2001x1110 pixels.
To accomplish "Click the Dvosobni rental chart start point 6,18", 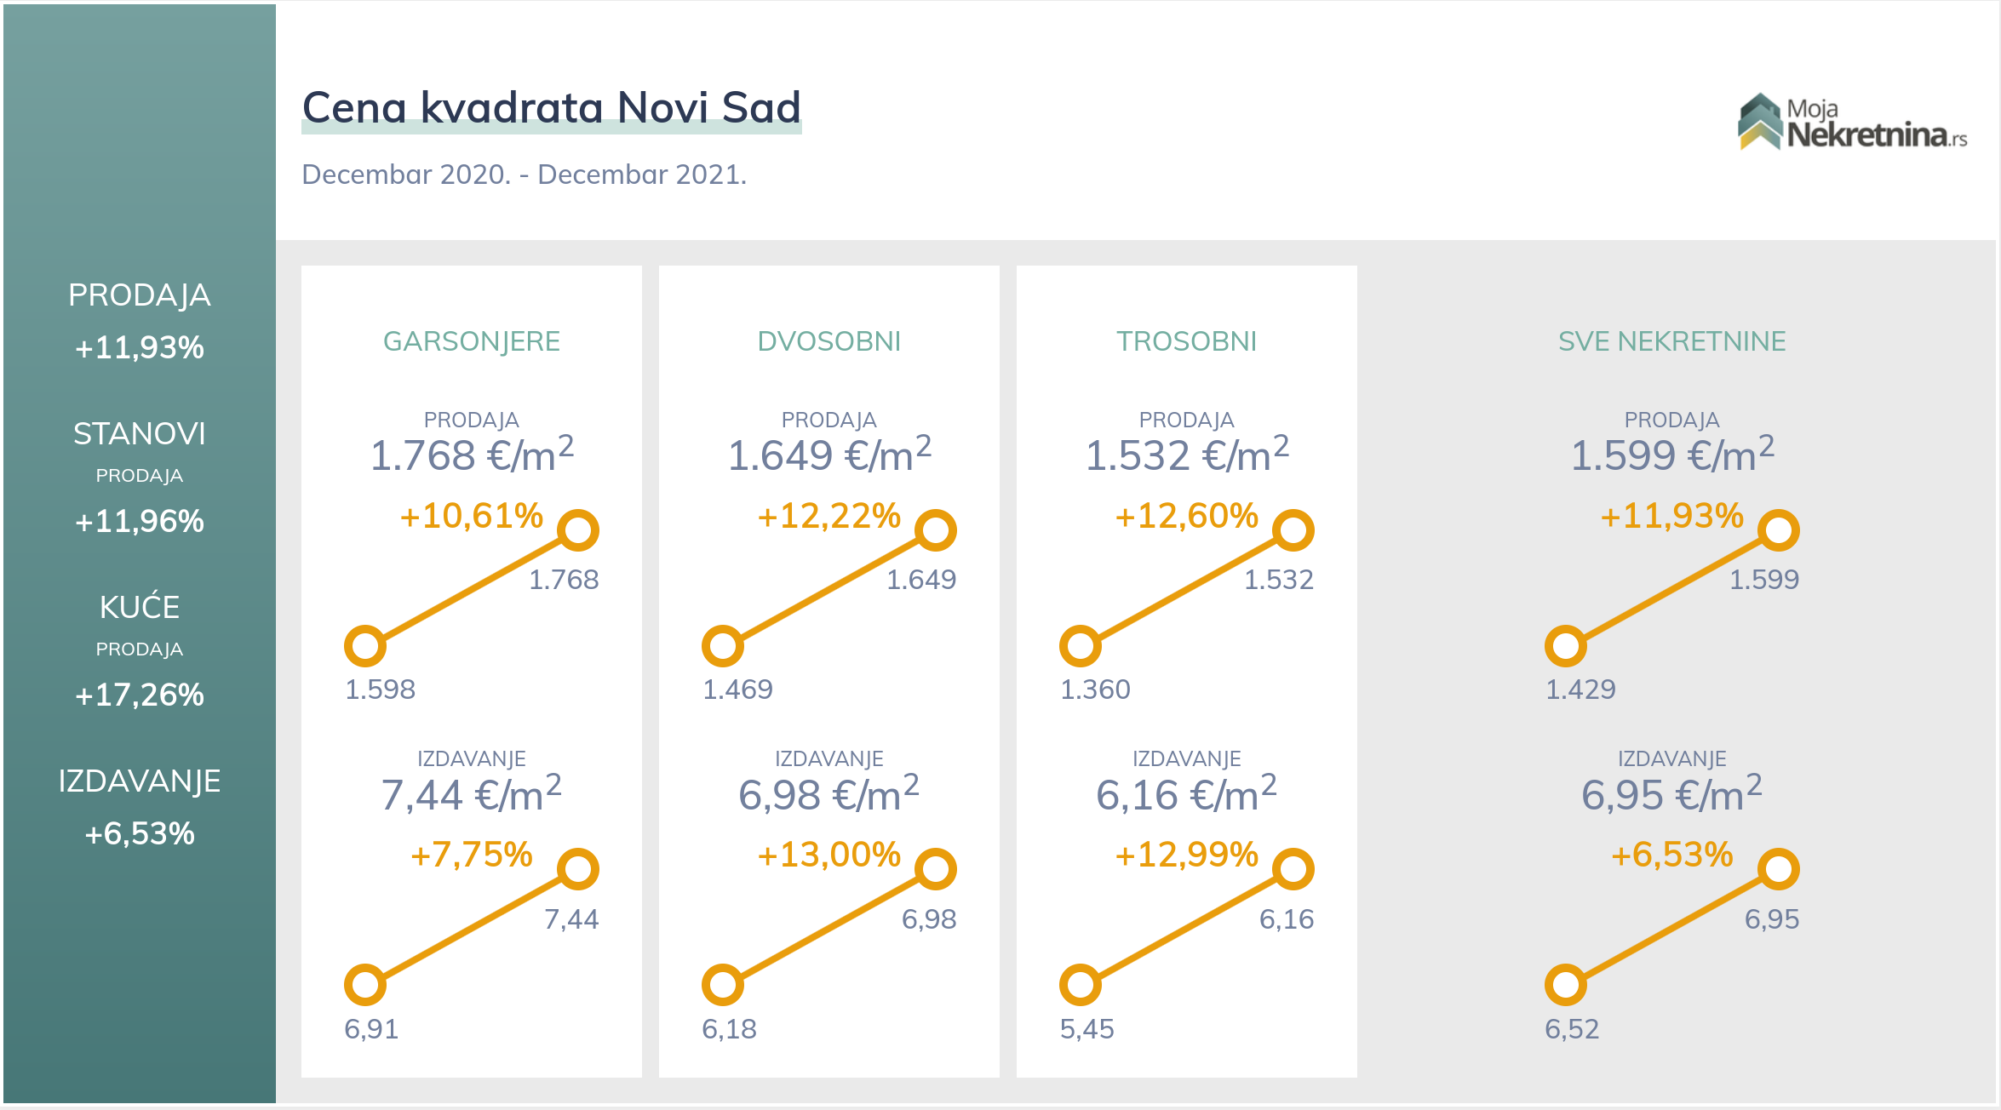I will coord(723,985).
